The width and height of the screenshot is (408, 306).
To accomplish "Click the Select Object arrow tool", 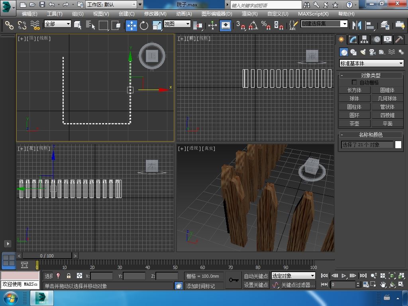I will [x=78, y=25].
